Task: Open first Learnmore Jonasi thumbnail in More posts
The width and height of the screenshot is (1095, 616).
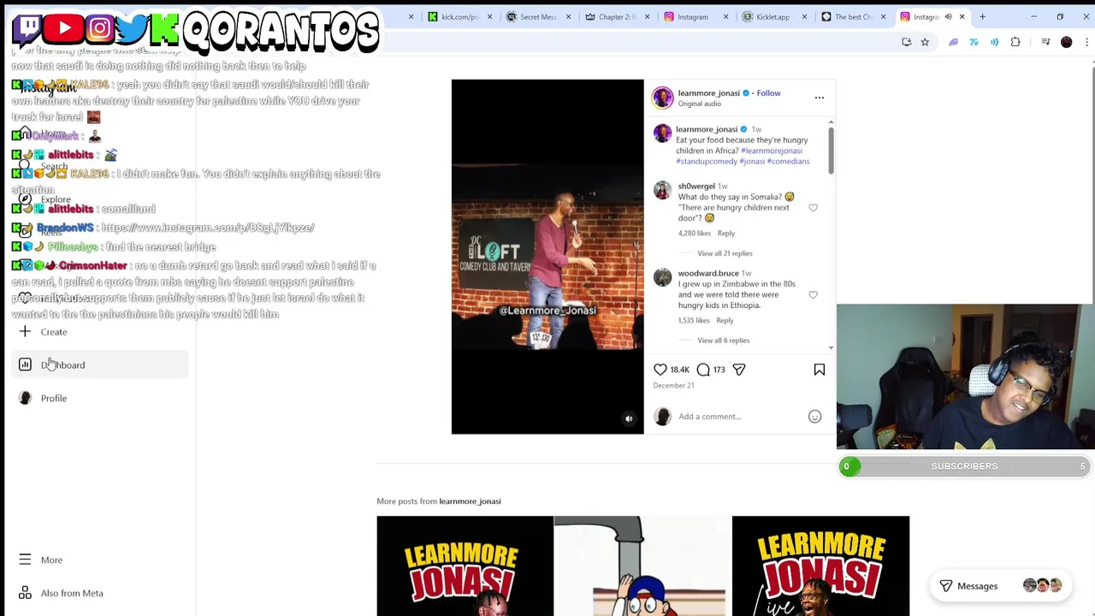Action: point(465,566)
